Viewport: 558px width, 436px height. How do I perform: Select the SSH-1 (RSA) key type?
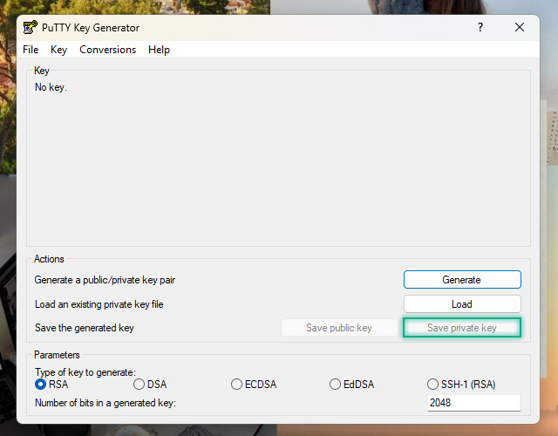click(461, 385)
